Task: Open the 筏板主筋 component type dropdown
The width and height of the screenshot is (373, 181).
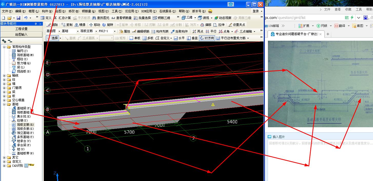Action: click(96, 31)
